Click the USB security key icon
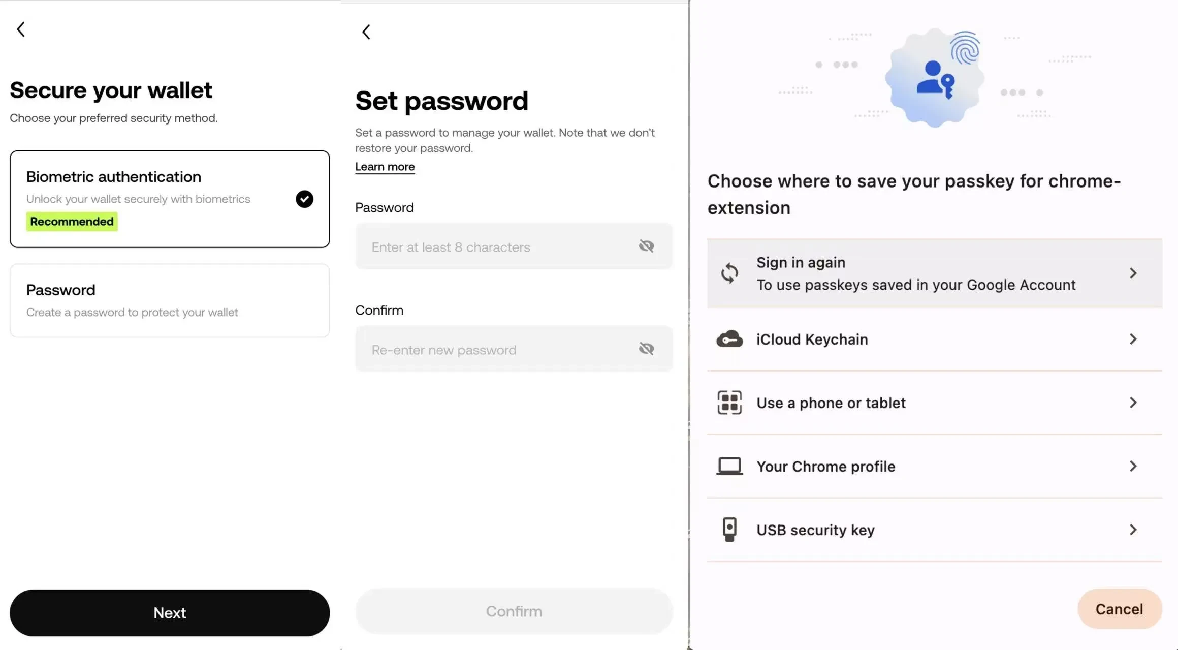Viewport: 1178px width, 650px height. (729, 530)
